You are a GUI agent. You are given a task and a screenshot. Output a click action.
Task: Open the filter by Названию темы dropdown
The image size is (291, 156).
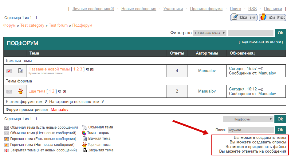coord(210,33)
